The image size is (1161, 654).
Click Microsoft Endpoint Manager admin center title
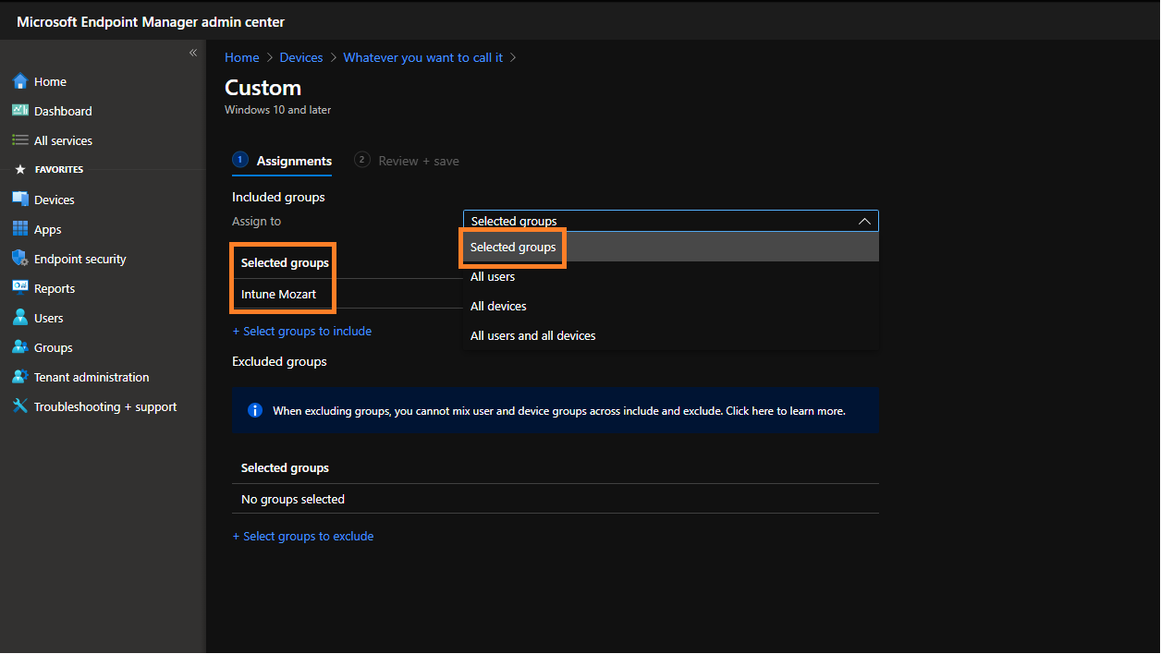(x=151, y=21)
